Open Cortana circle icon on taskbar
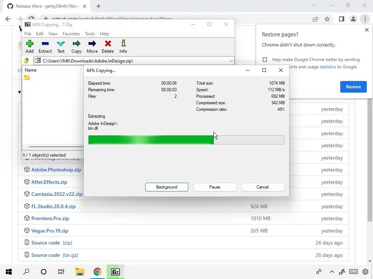Screen dimensions: 373x279 44,272
